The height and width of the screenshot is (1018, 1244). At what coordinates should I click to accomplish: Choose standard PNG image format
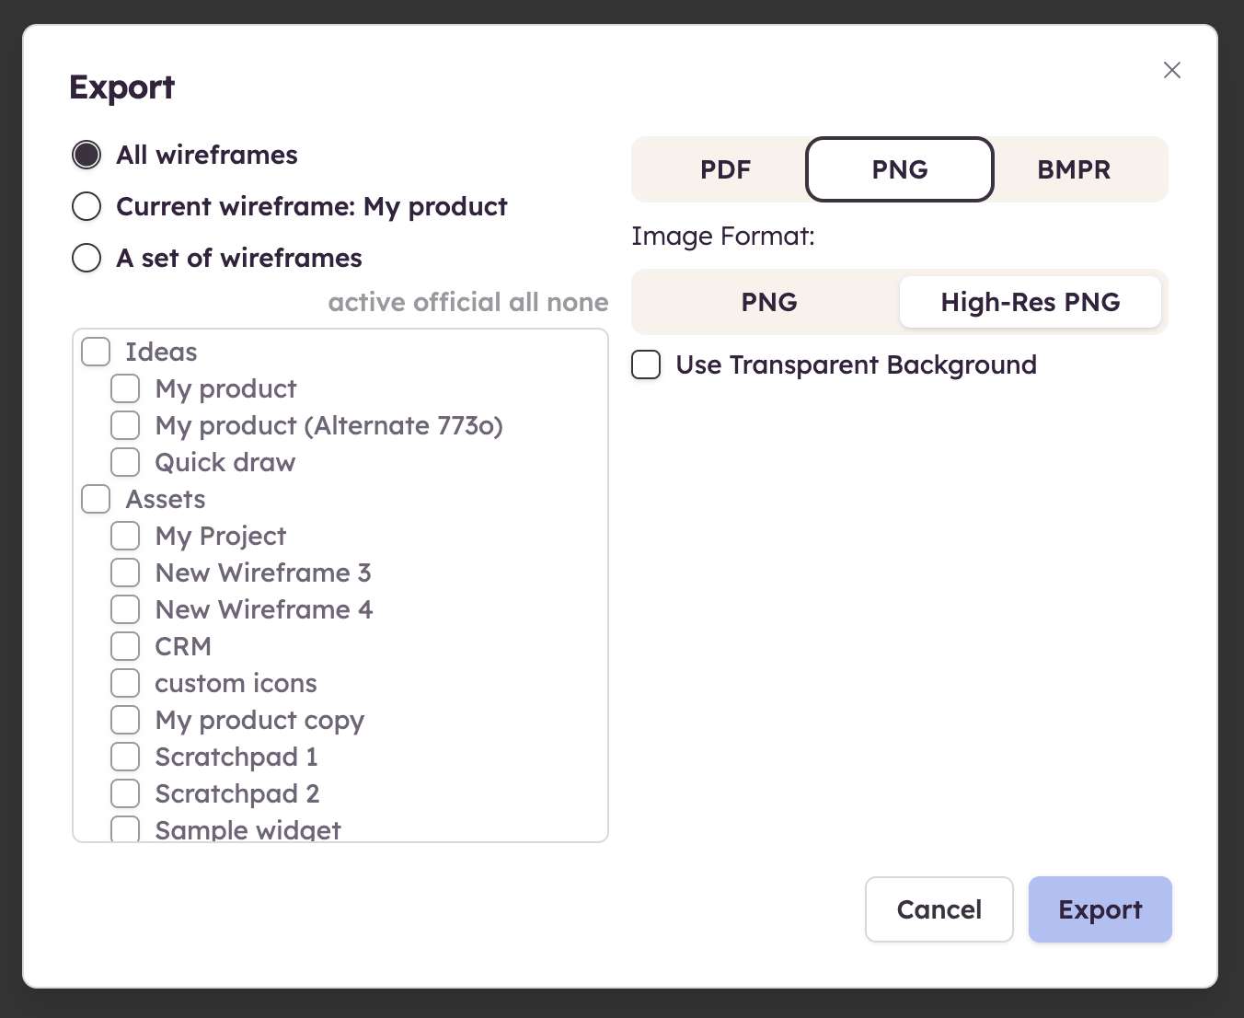point(768,302)
